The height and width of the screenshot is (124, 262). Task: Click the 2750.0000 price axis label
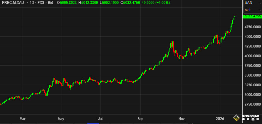click(x=252, y=104)
